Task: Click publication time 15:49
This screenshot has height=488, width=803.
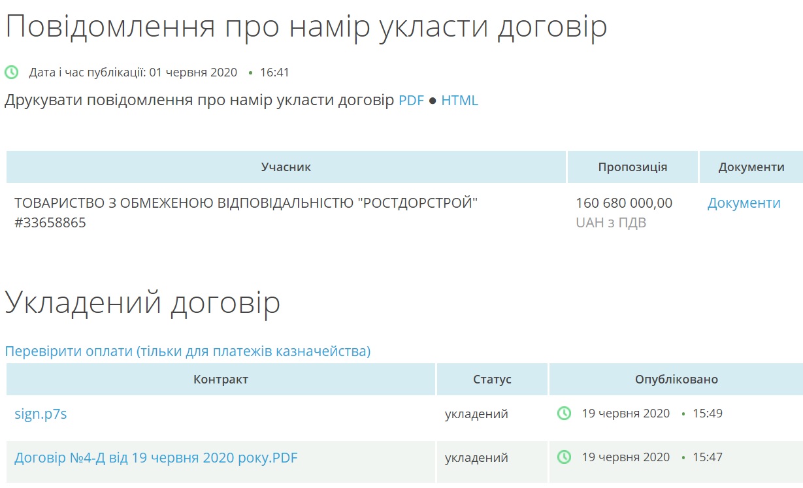Action: (708, 414)
